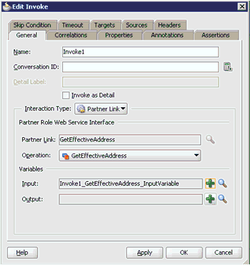The width and height of the screenshot is (250, 265).
Task: Click the Input variable field
Action: (x=131, y=184)
